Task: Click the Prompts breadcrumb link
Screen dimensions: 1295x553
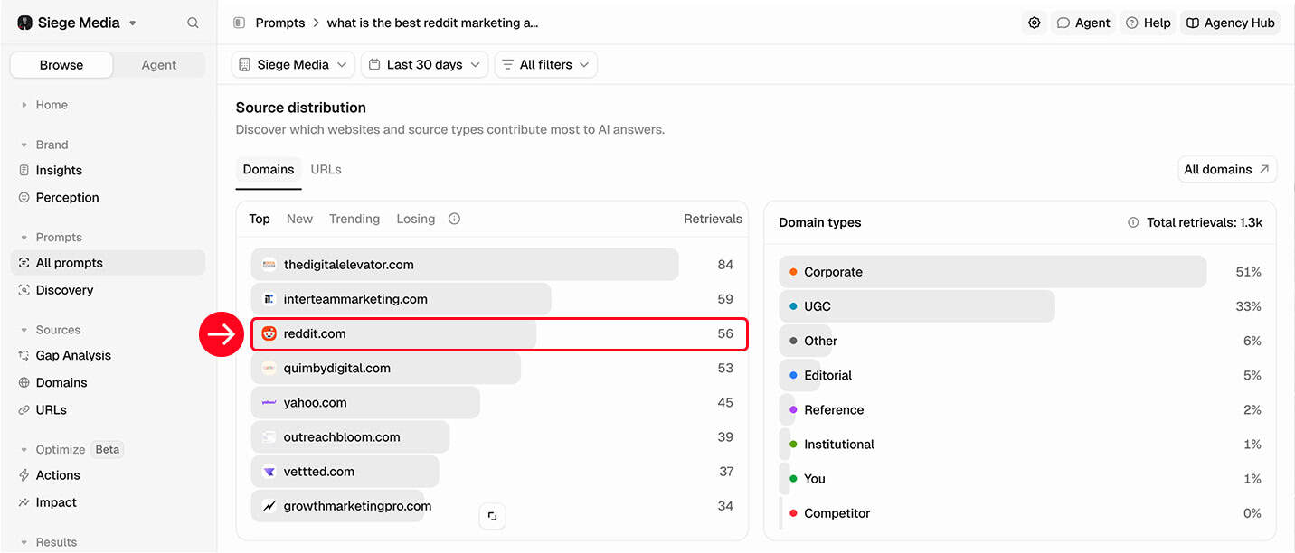Action: 280,23
